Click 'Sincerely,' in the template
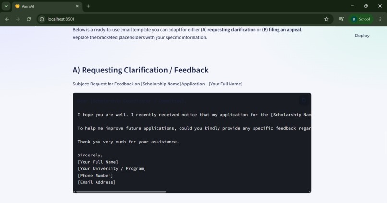This screenshot has height=203, width=387. pyautogui.click(x=90, y=155)
